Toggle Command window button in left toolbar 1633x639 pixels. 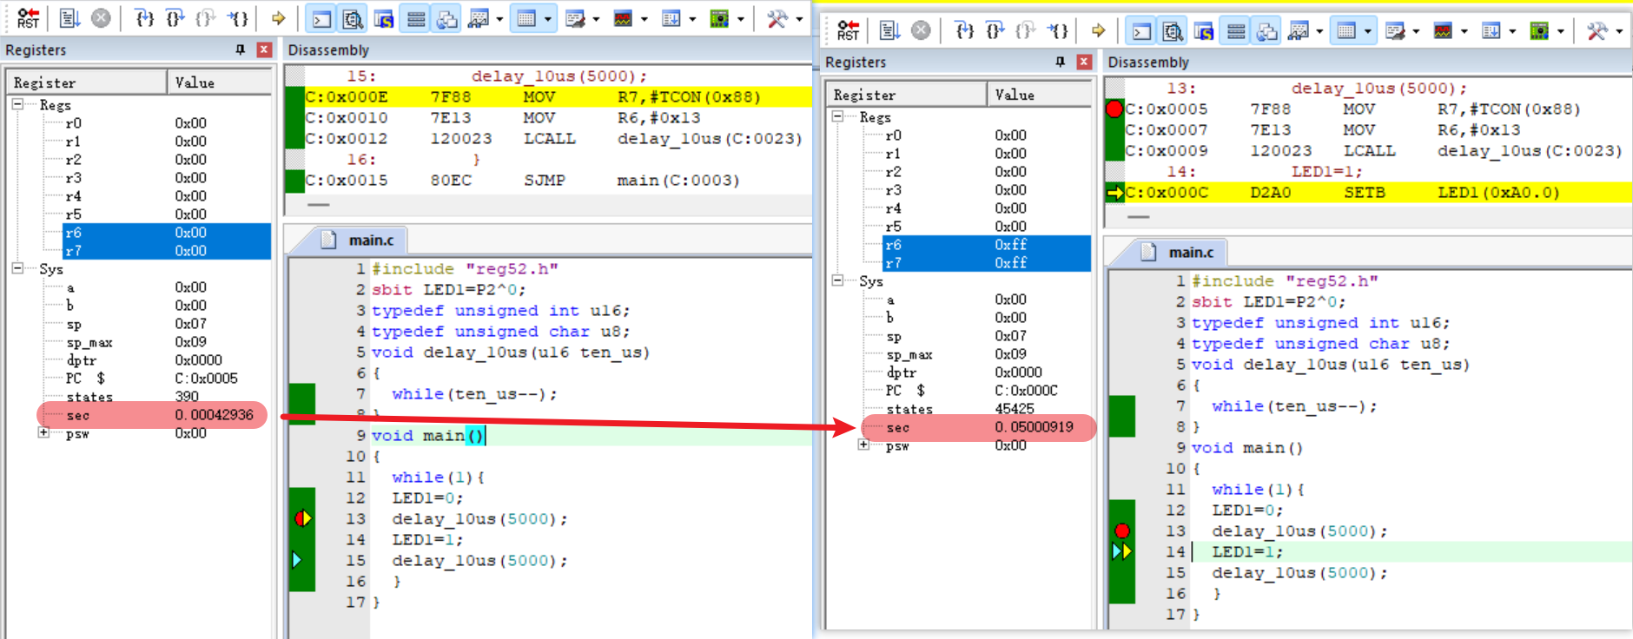pyautogui.click(x=322, y=18)
